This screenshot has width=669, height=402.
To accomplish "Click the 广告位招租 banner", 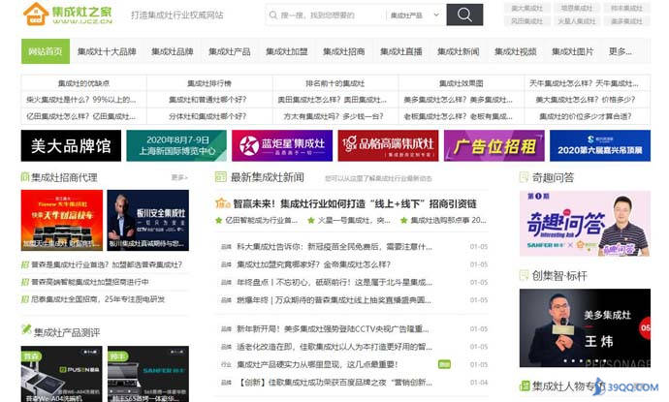I will [x=494, y=146].
